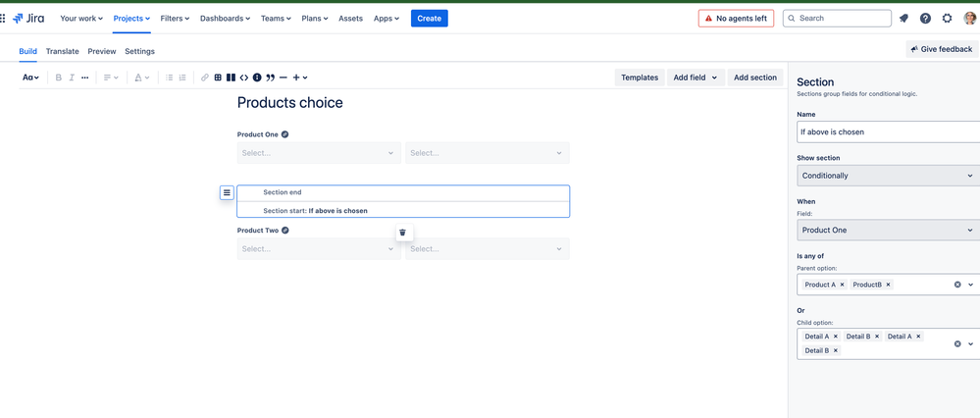
Task: Open the text alignment dropdown
Action: [x=111, y=78]
